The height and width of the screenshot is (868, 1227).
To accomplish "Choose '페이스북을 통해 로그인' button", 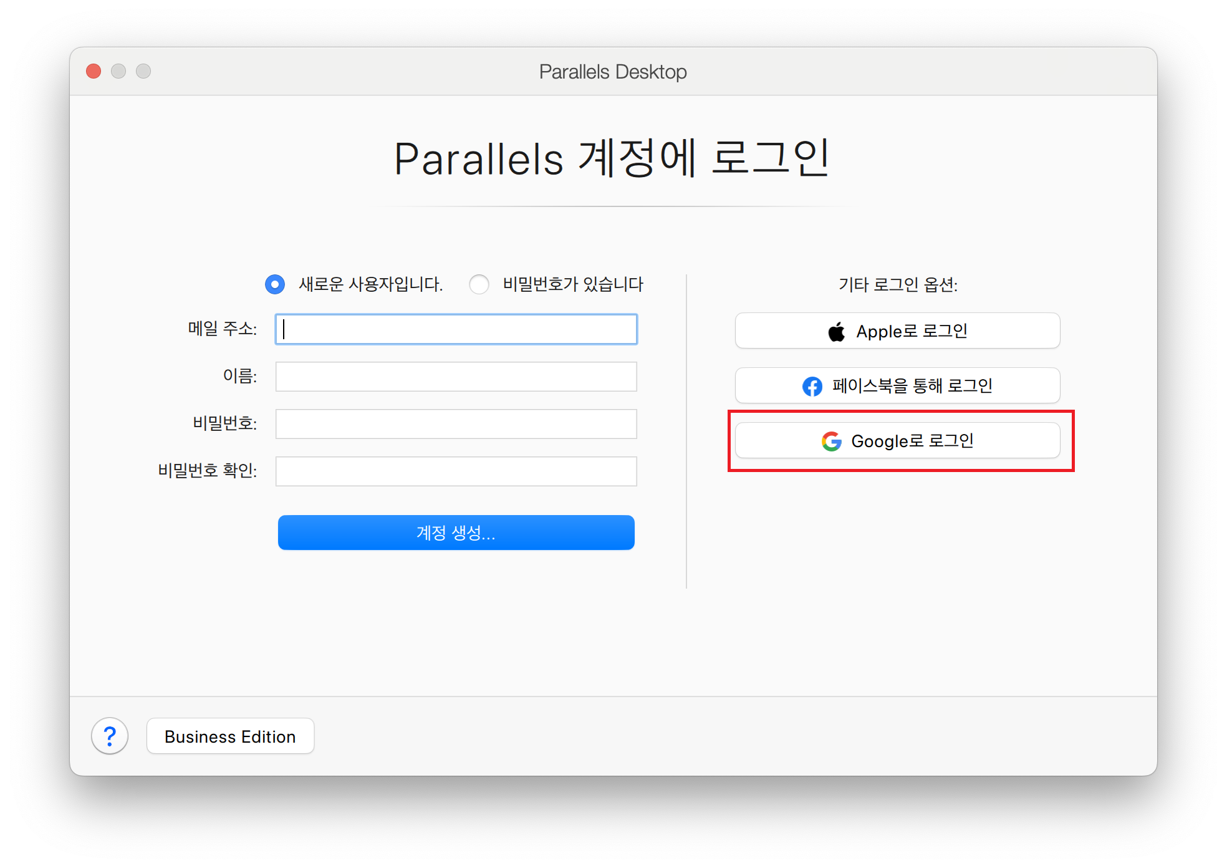I will (897, 386).
